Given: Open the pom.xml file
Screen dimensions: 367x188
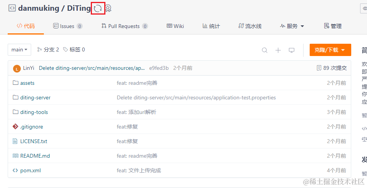Looking at the screenshot, I should pyautogui.click(x=30, y=170).
